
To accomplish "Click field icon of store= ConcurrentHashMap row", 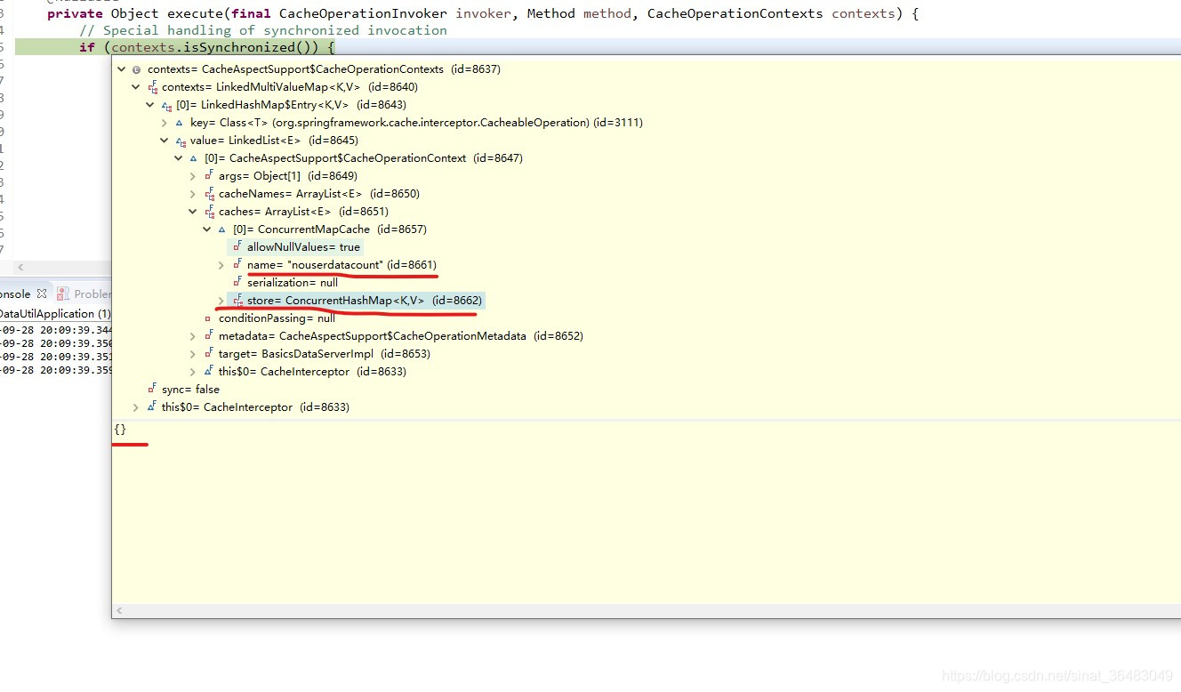I will point(237,300).
